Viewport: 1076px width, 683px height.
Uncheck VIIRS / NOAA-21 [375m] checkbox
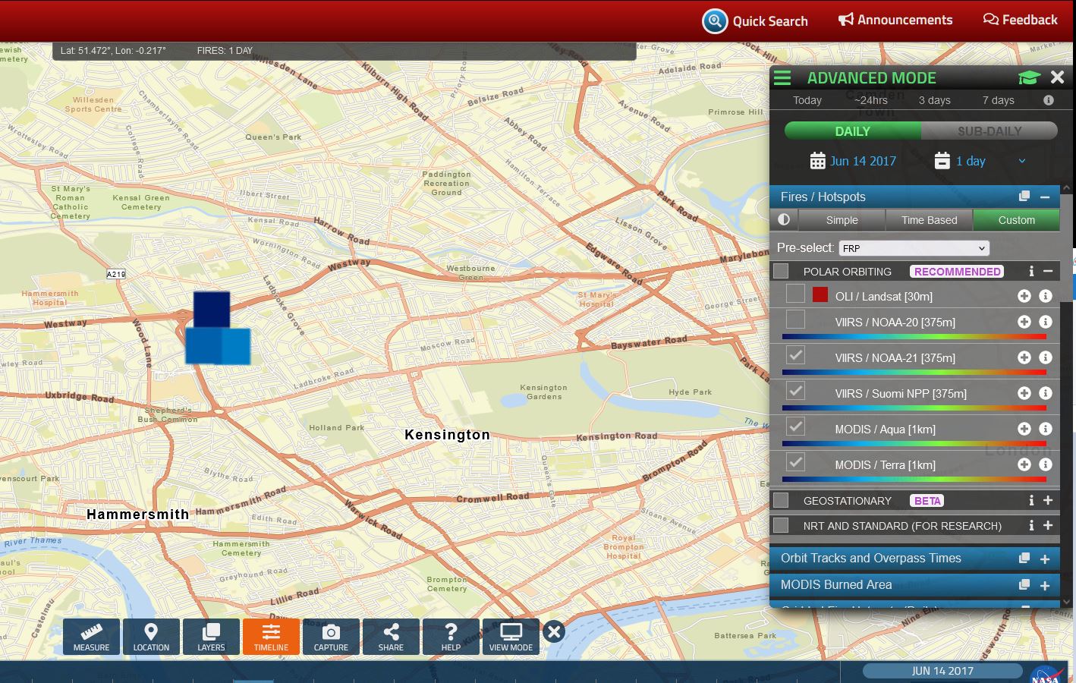click(795, 355)
